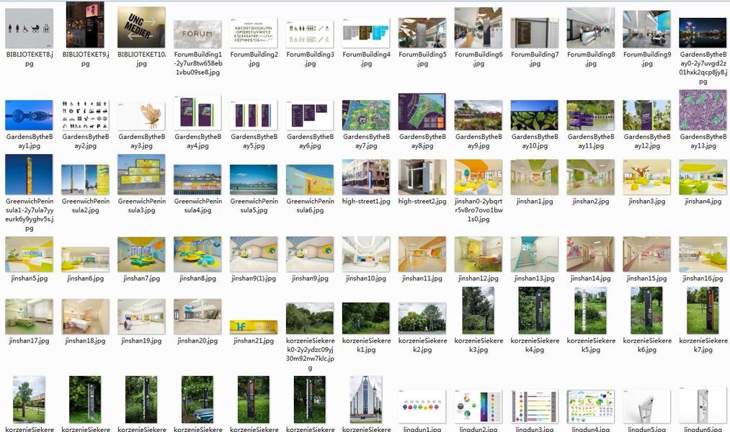Select the high-street1.jpg thumbnail
This screenshot has height=432, width=730.
point(366,177)
